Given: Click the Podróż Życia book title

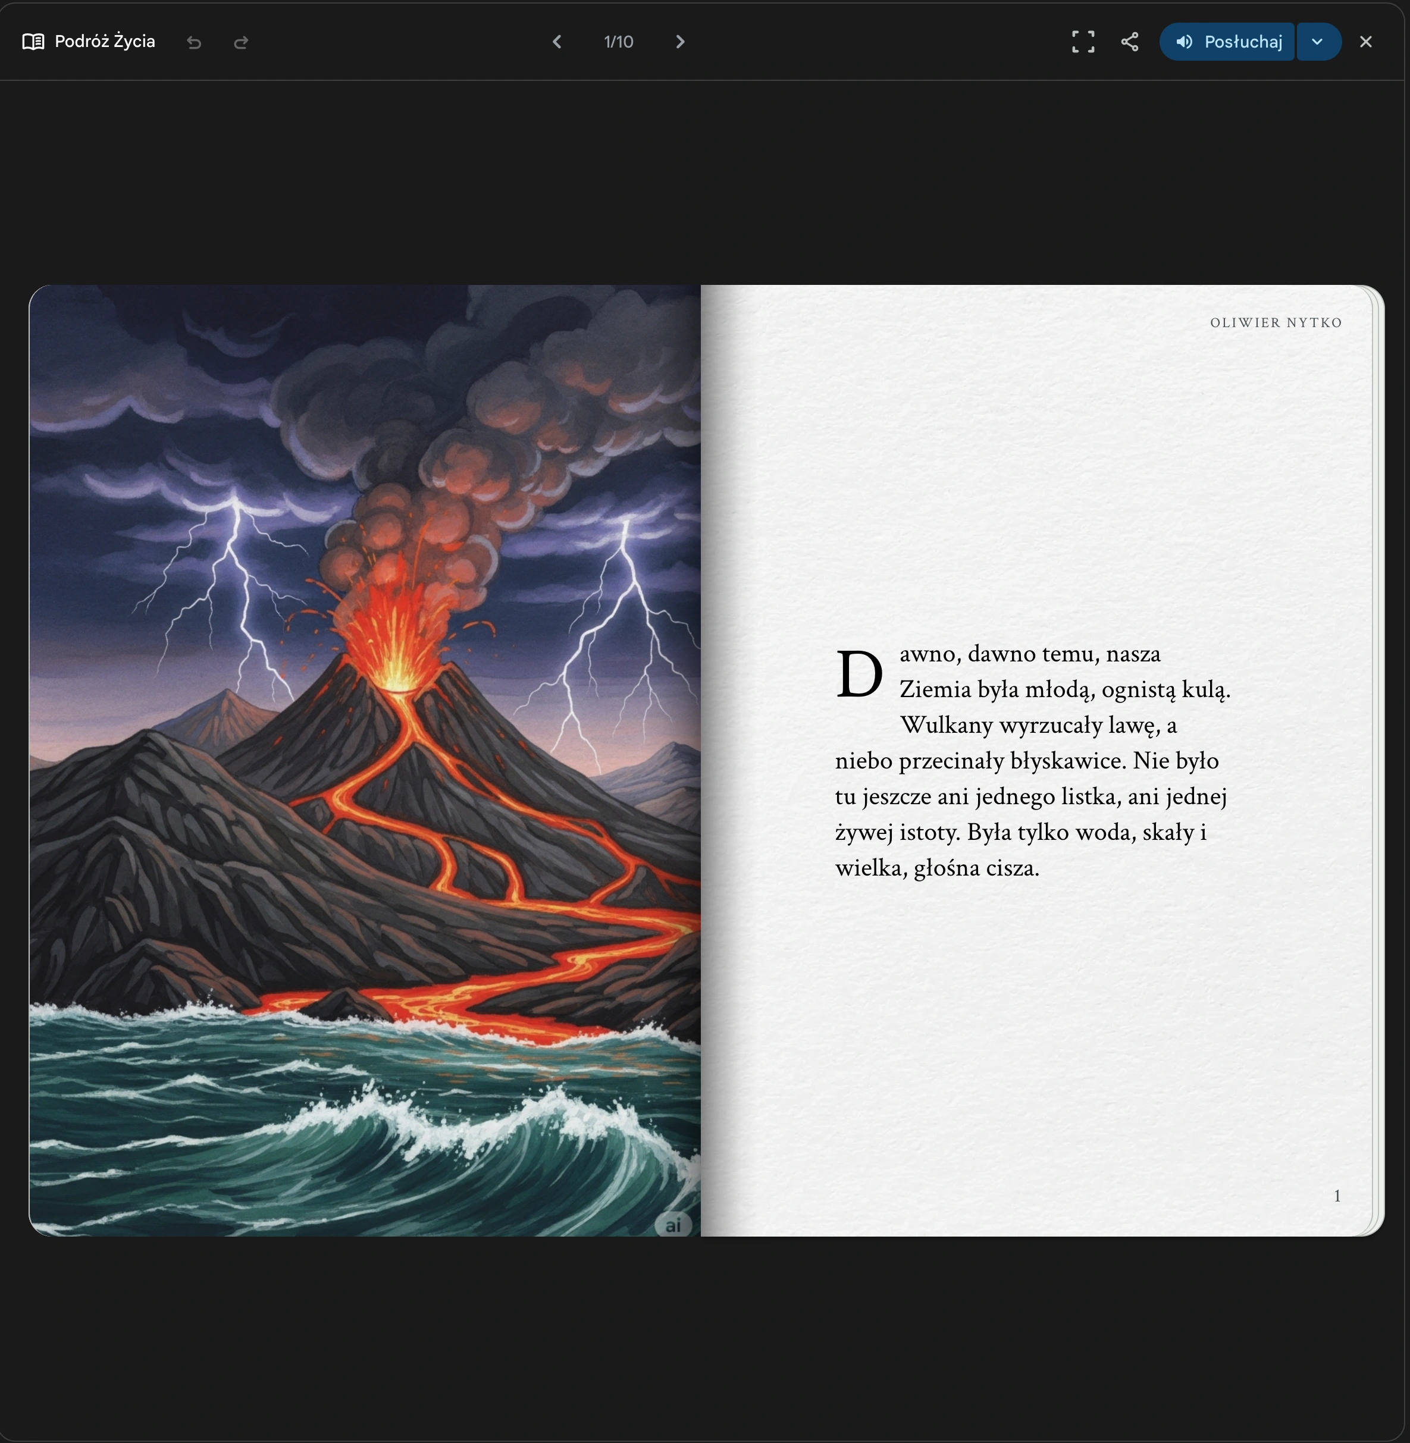Looking at the screenshot, I should (105, 42).
